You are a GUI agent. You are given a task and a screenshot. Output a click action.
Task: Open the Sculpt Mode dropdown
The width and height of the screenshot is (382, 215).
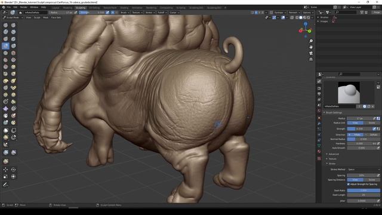coord(13,17)
